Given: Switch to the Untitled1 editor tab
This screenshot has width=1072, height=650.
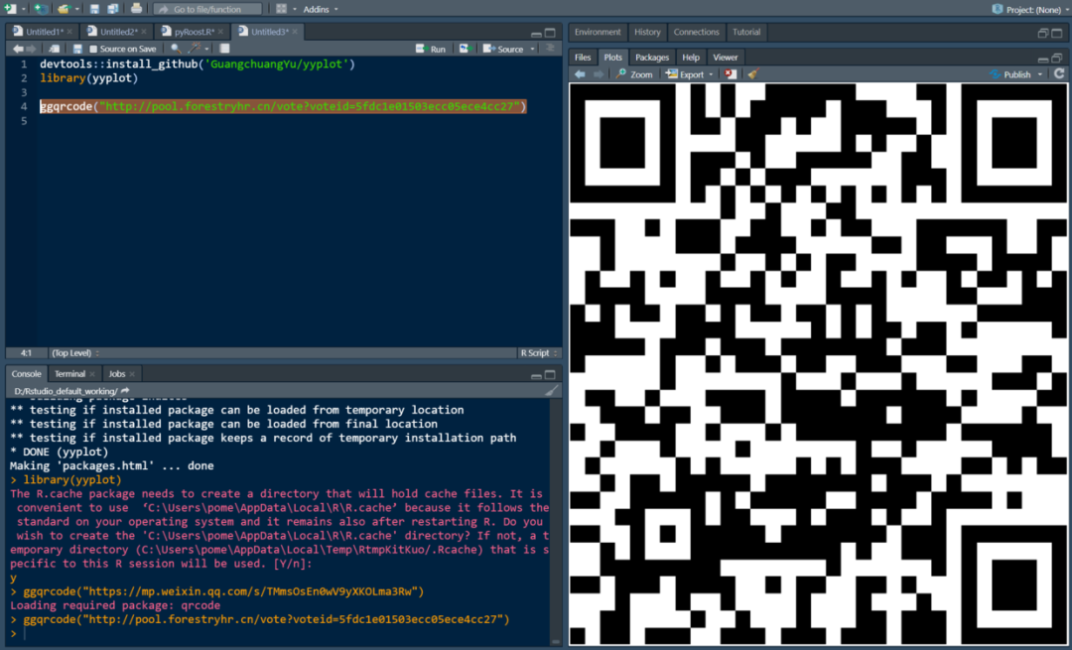Looking at the screenshot, I should click(x=45, y=32).
